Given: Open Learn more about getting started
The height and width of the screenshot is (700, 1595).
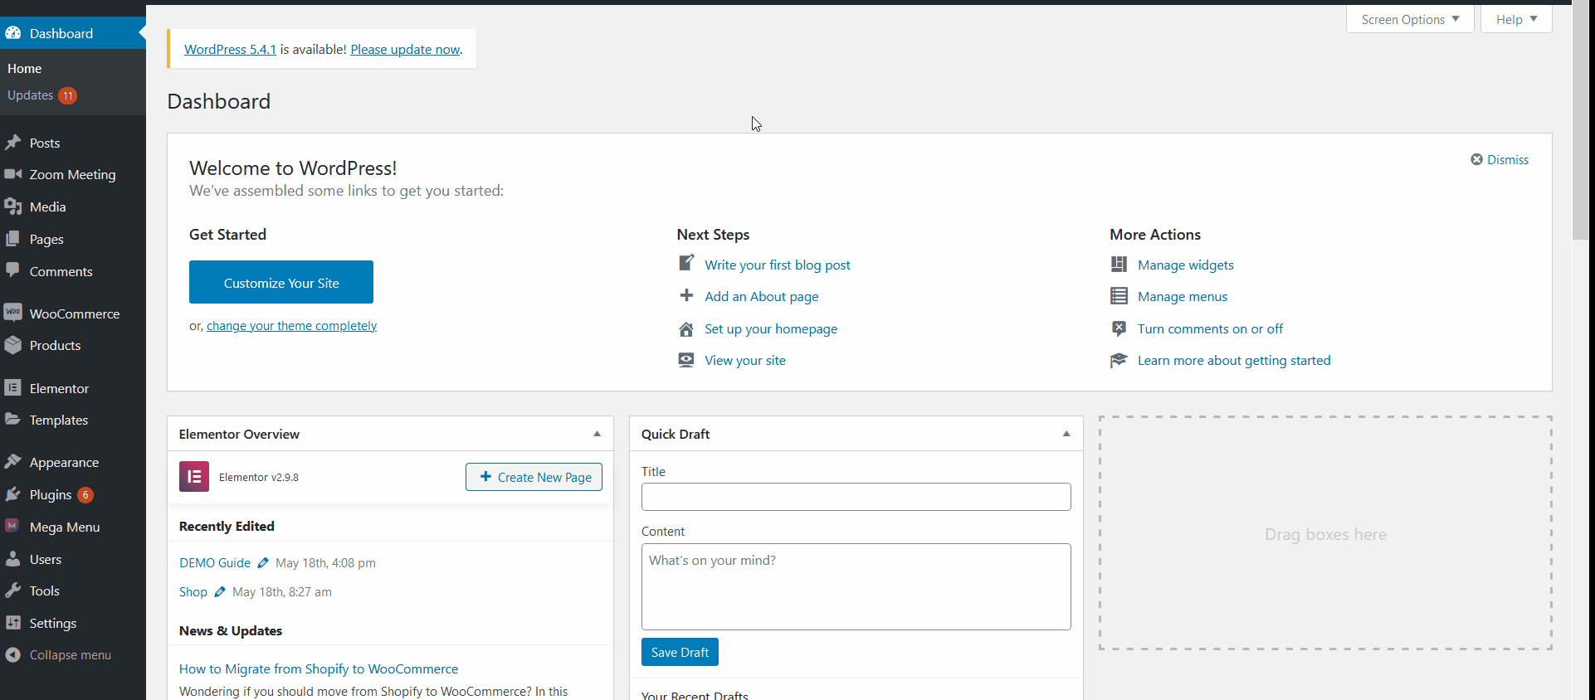Looking at the screenshot, I should 1234,360.
